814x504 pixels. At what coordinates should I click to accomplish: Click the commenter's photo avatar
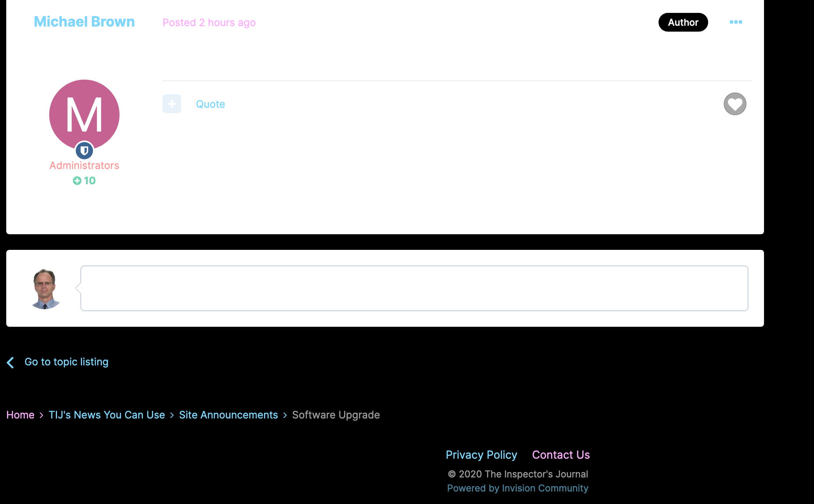(x=45, y=289)
